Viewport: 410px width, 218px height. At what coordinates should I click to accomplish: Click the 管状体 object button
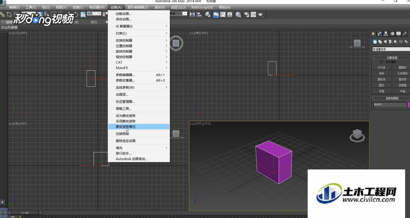pos(401,80)
